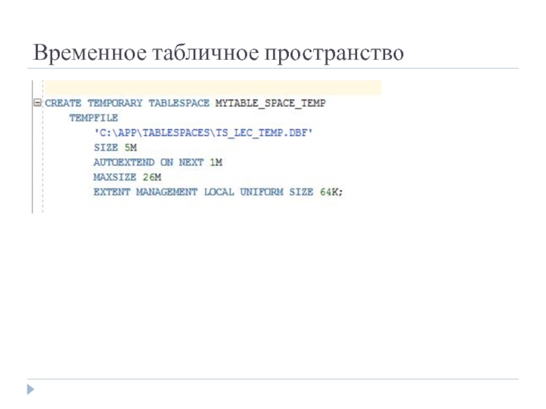Click the AUTOEXTEND keyword
This screenshot has width=546, height=409.
pos(124,162)
